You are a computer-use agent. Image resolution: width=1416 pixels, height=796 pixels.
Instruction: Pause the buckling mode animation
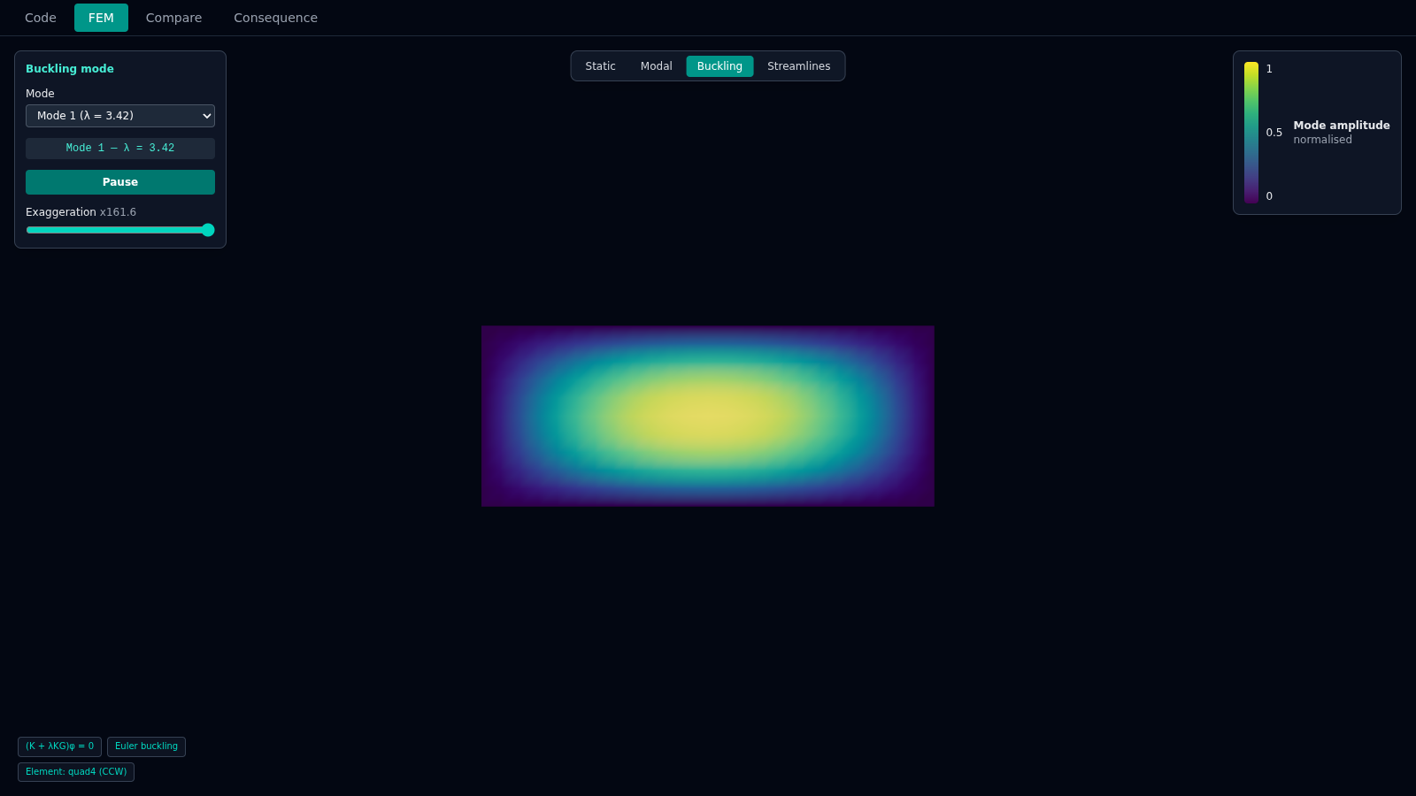(120, 182)
